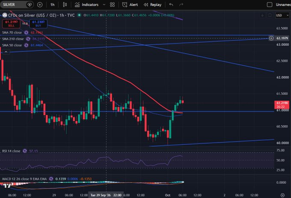291x198 pixels.
Task: Open the 1h timeframe selector
Action: [x=53, y=5]
